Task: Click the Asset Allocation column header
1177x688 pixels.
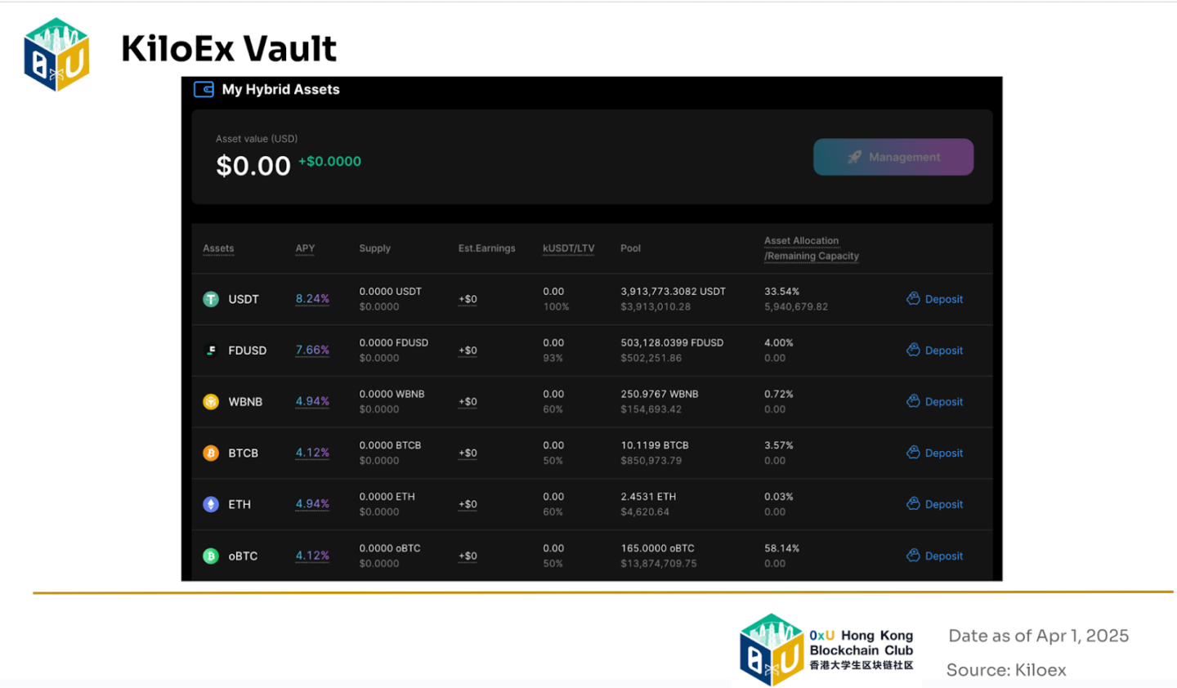Action: point(812,248)
